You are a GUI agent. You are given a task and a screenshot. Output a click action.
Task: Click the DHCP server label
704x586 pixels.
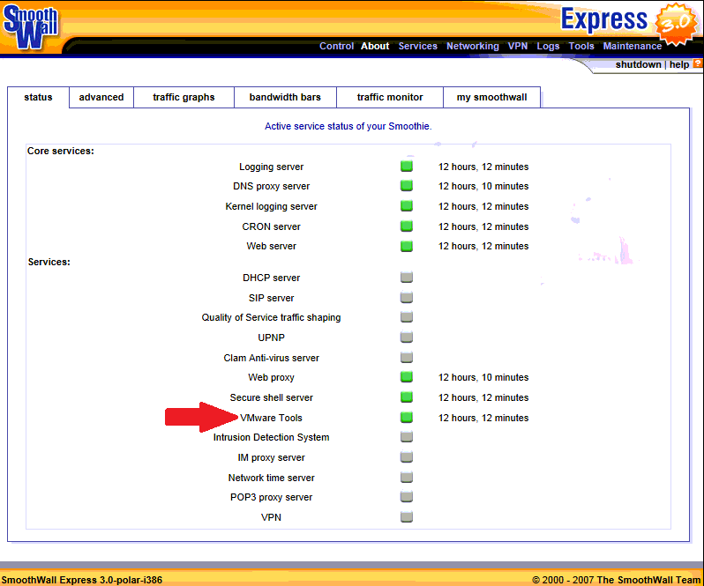coord(271,278)
